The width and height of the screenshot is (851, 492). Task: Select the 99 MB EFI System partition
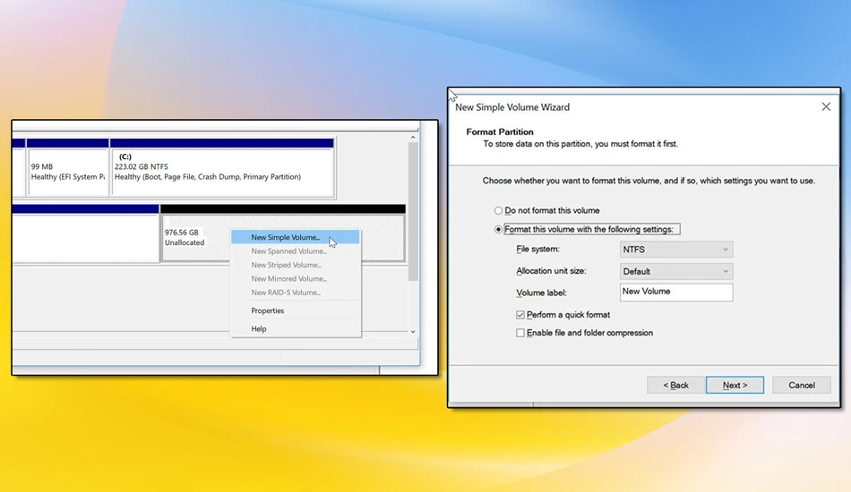tap(68, 168)
